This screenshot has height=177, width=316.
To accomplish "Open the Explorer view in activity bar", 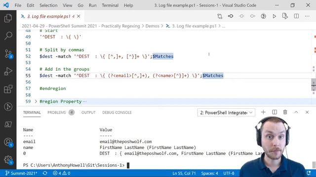I will click(x=8, y=18).
